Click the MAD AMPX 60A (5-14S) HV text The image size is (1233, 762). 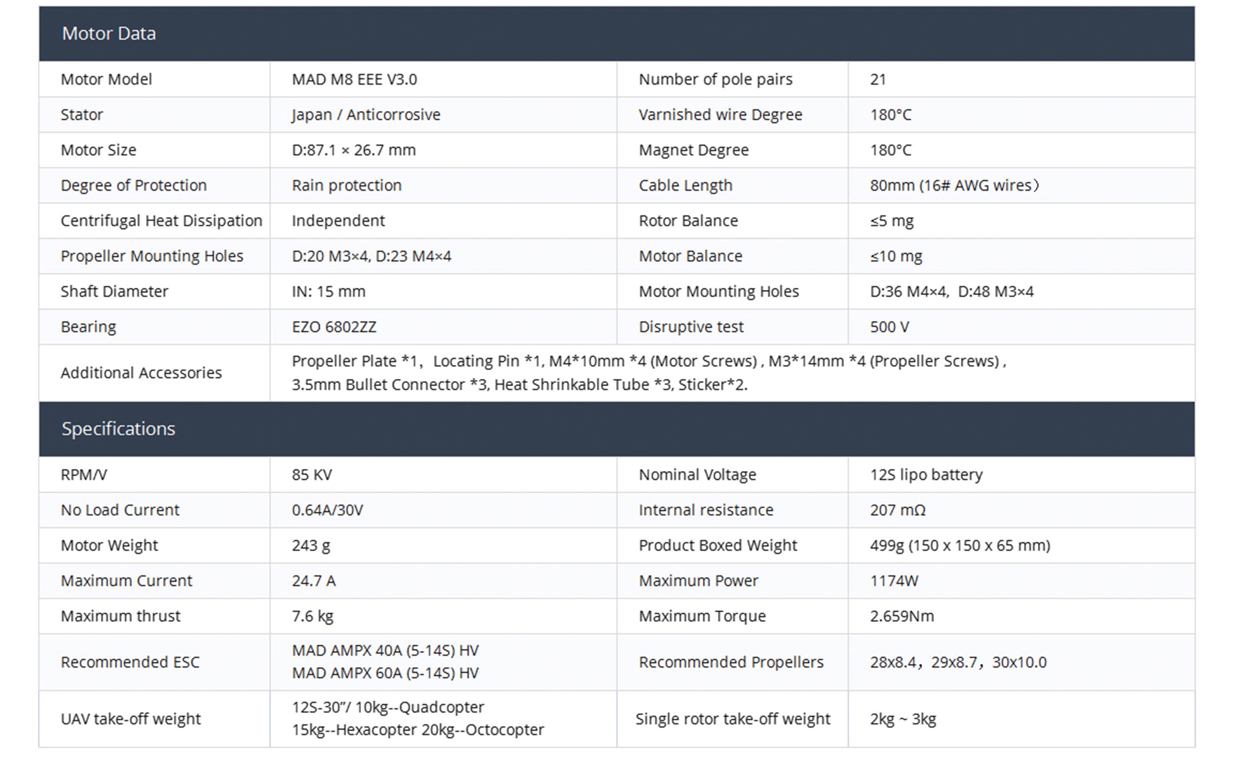(385, 673)
